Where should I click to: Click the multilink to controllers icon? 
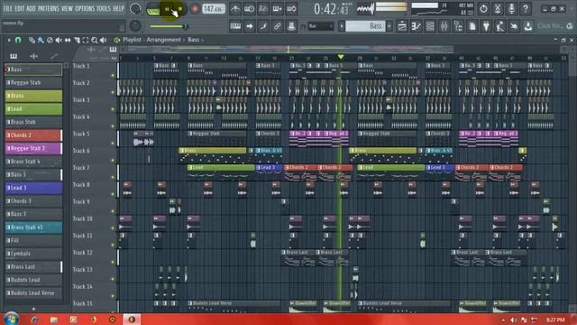(x=291, y=26)
